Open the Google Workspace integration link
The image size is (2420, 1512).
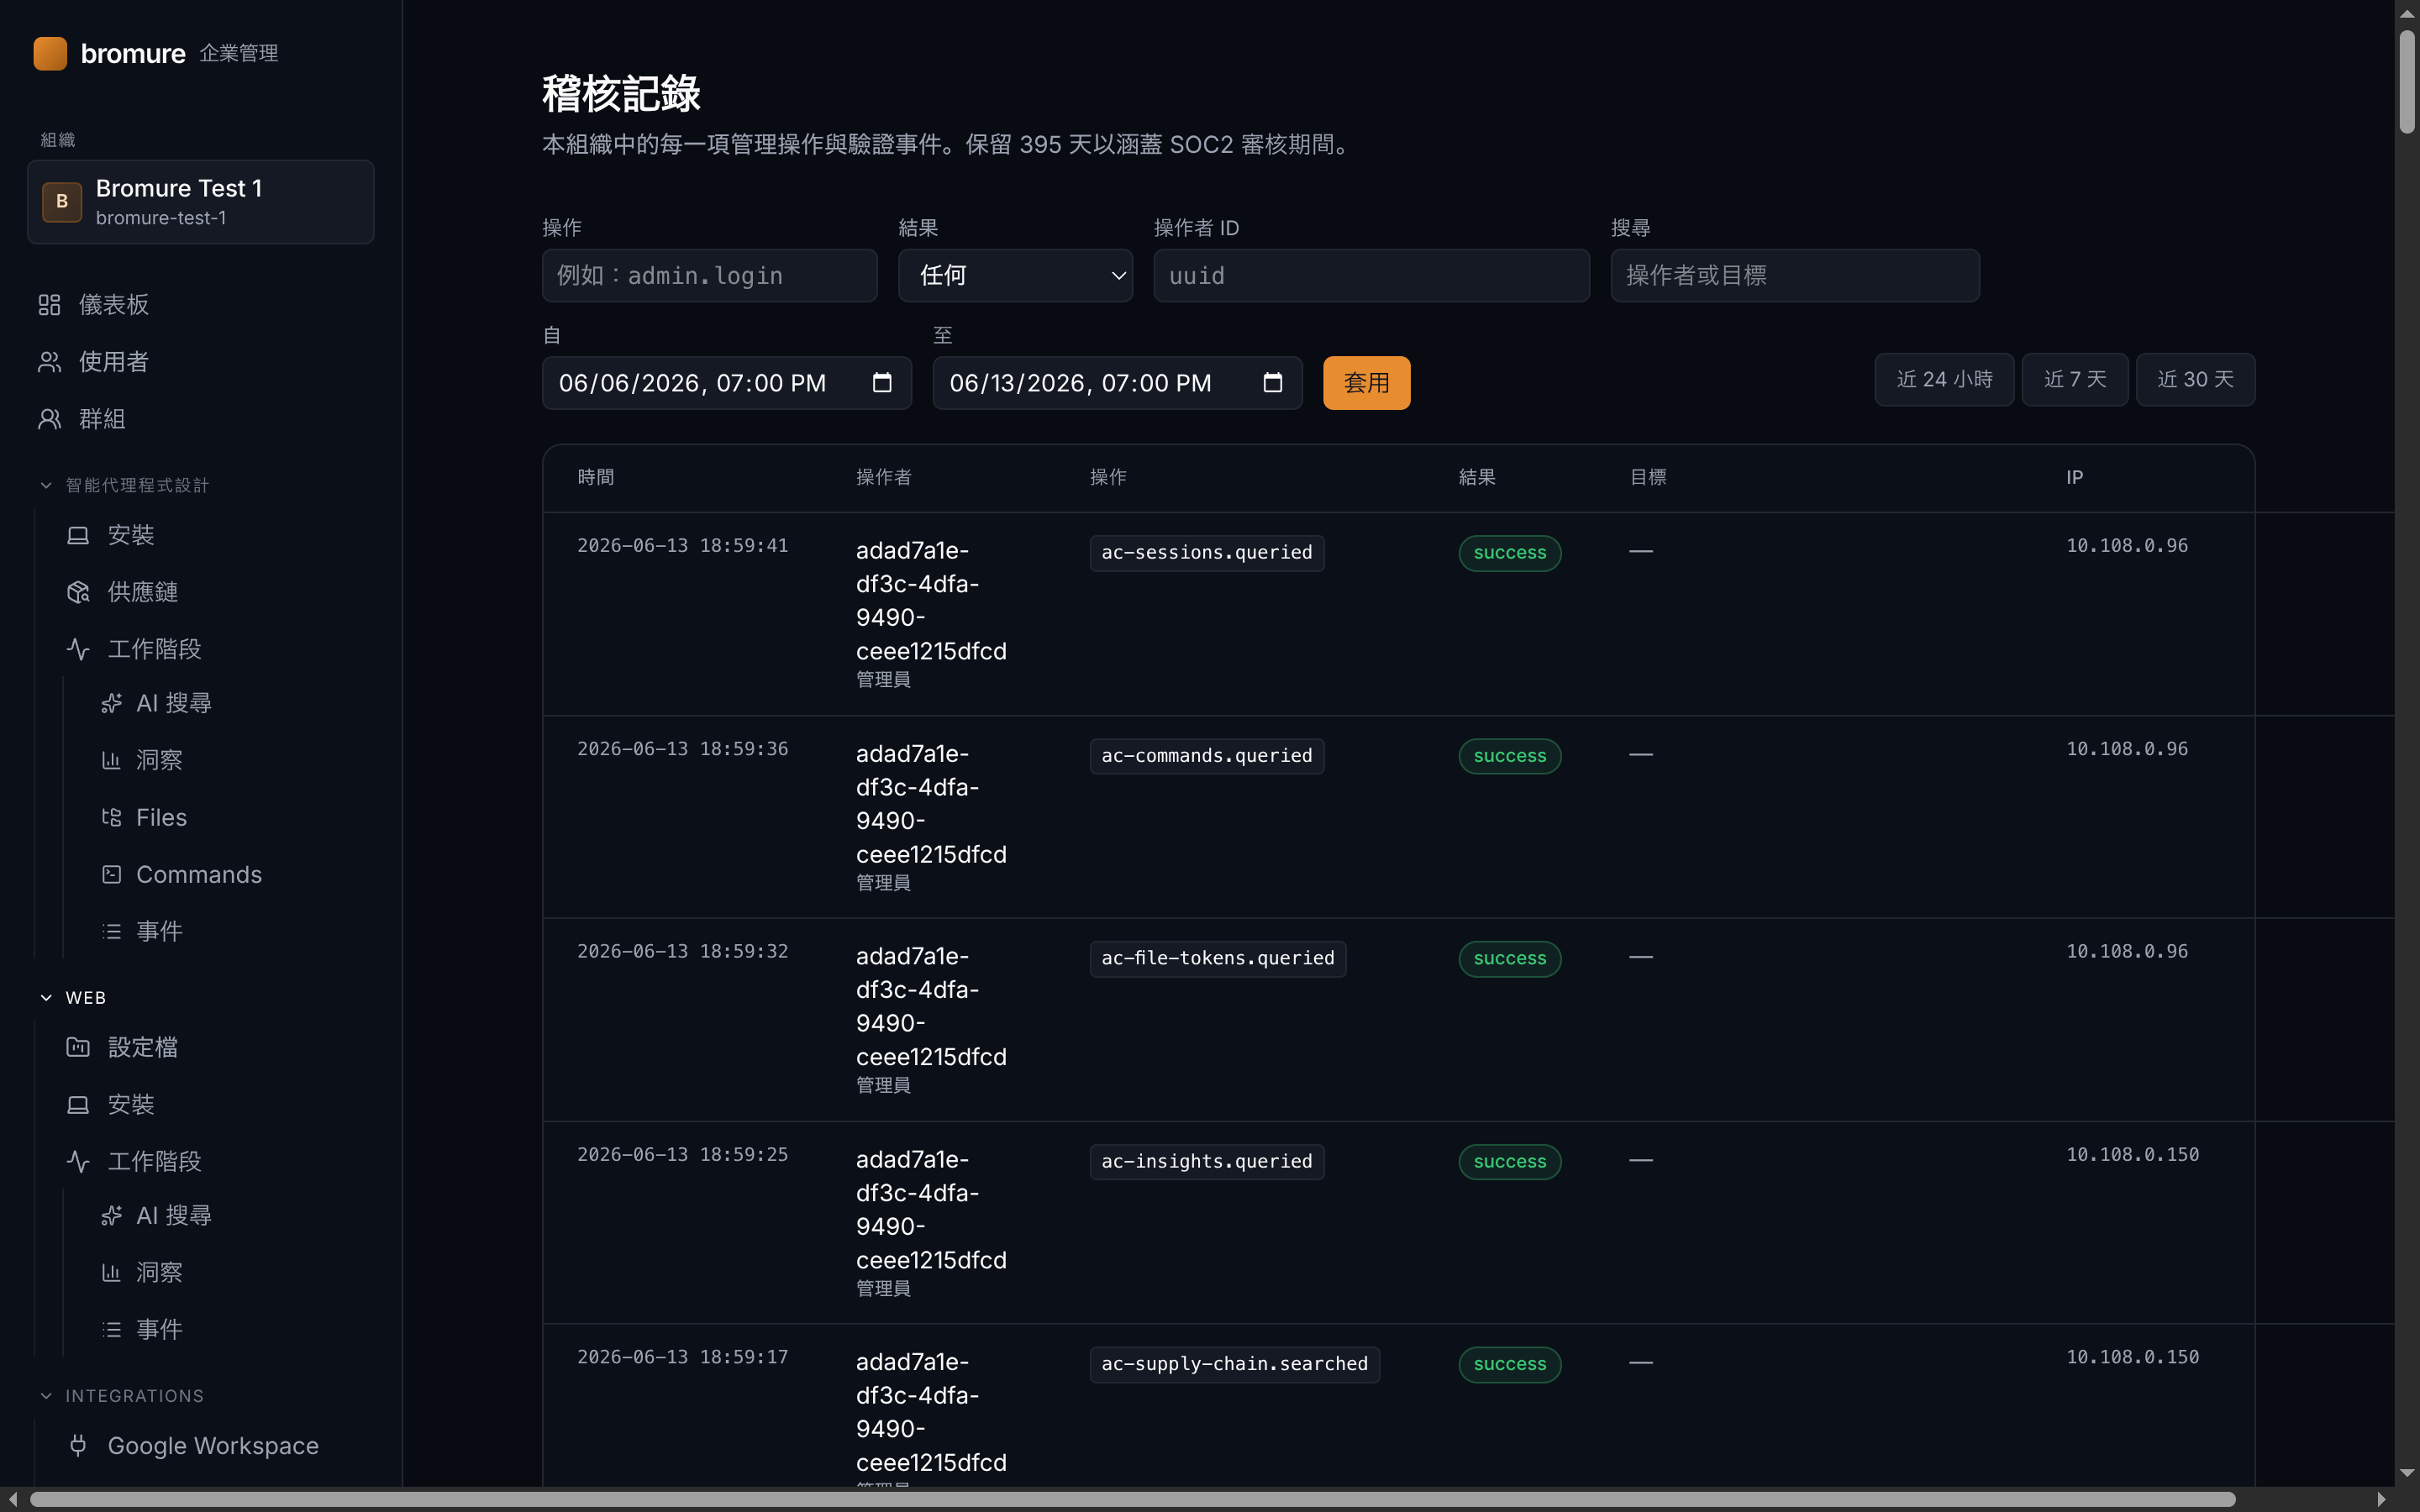213,1445
